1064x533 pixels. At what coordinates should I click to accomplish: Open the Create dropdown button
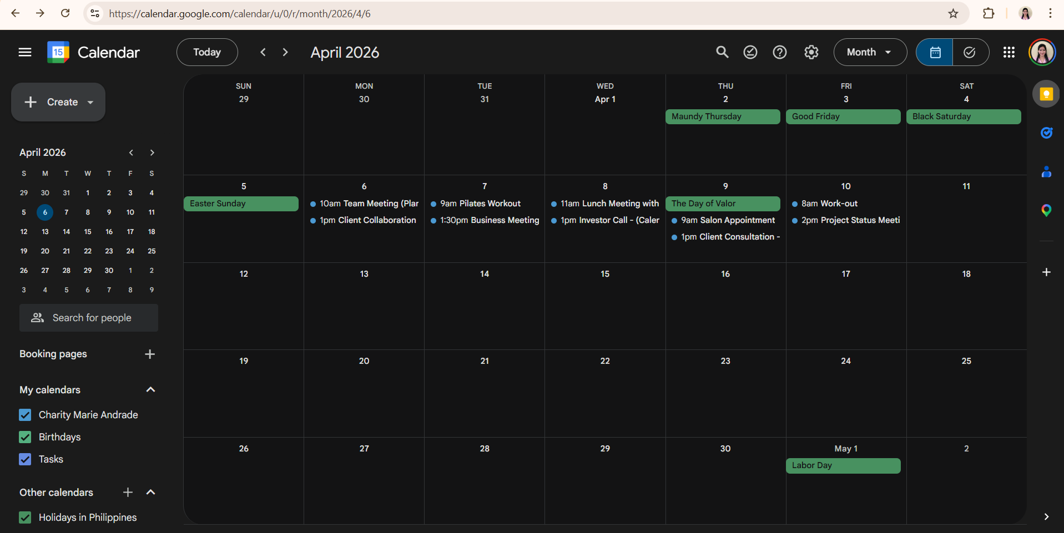pos(58,102)
